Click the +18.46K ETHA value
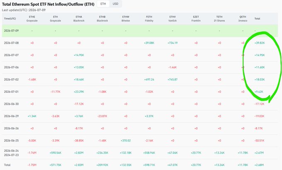Viewport: 282px width, 170px height. [x=79, y=79]
